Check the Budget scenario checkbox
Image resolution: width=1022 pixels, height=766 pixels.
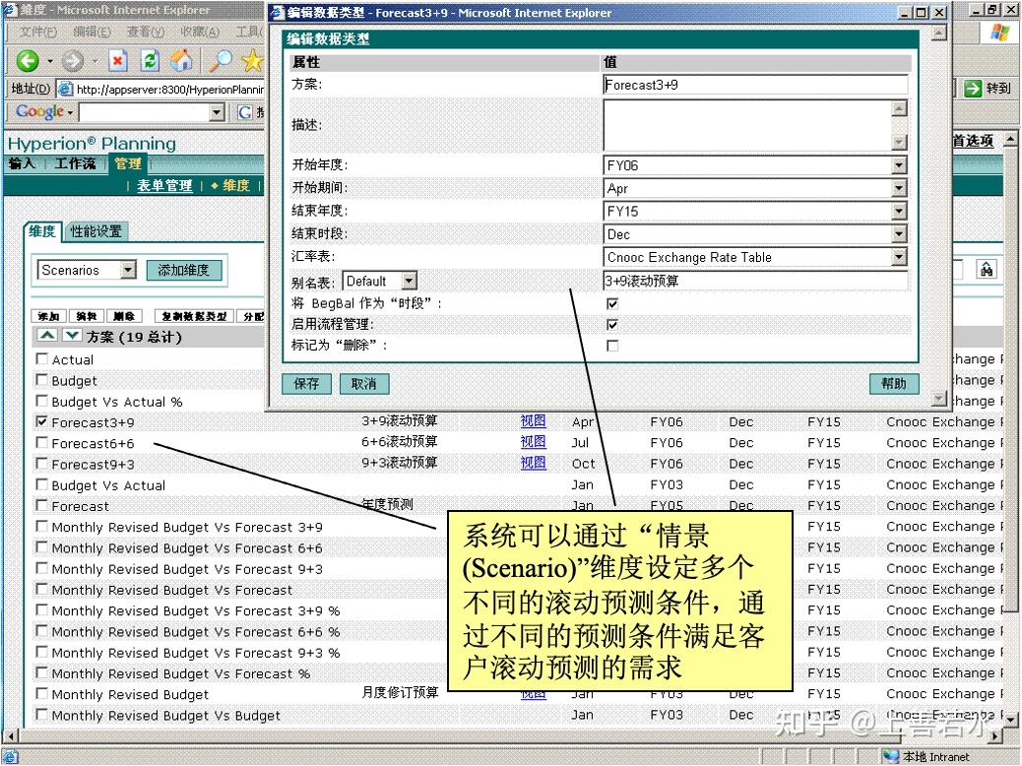tap(41, 379)
